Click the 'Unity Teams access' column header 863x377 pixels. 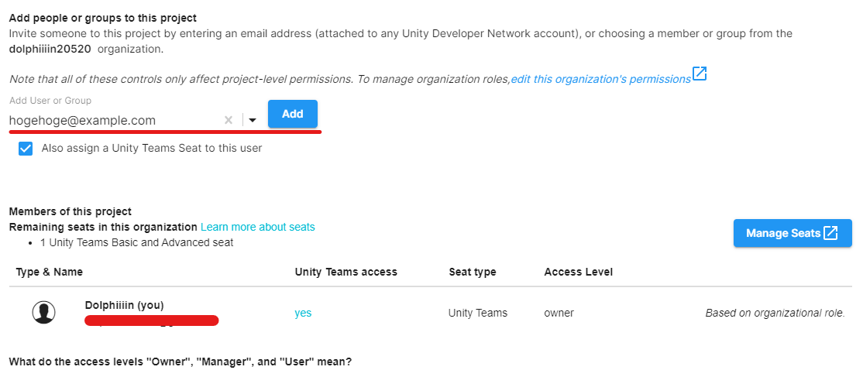coord(346,272)
